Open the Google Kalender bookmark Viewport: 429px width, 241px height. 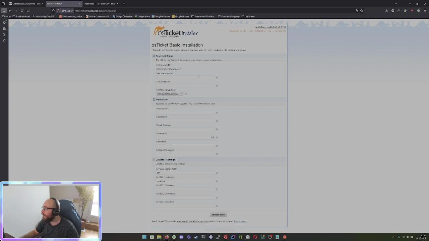161,16
